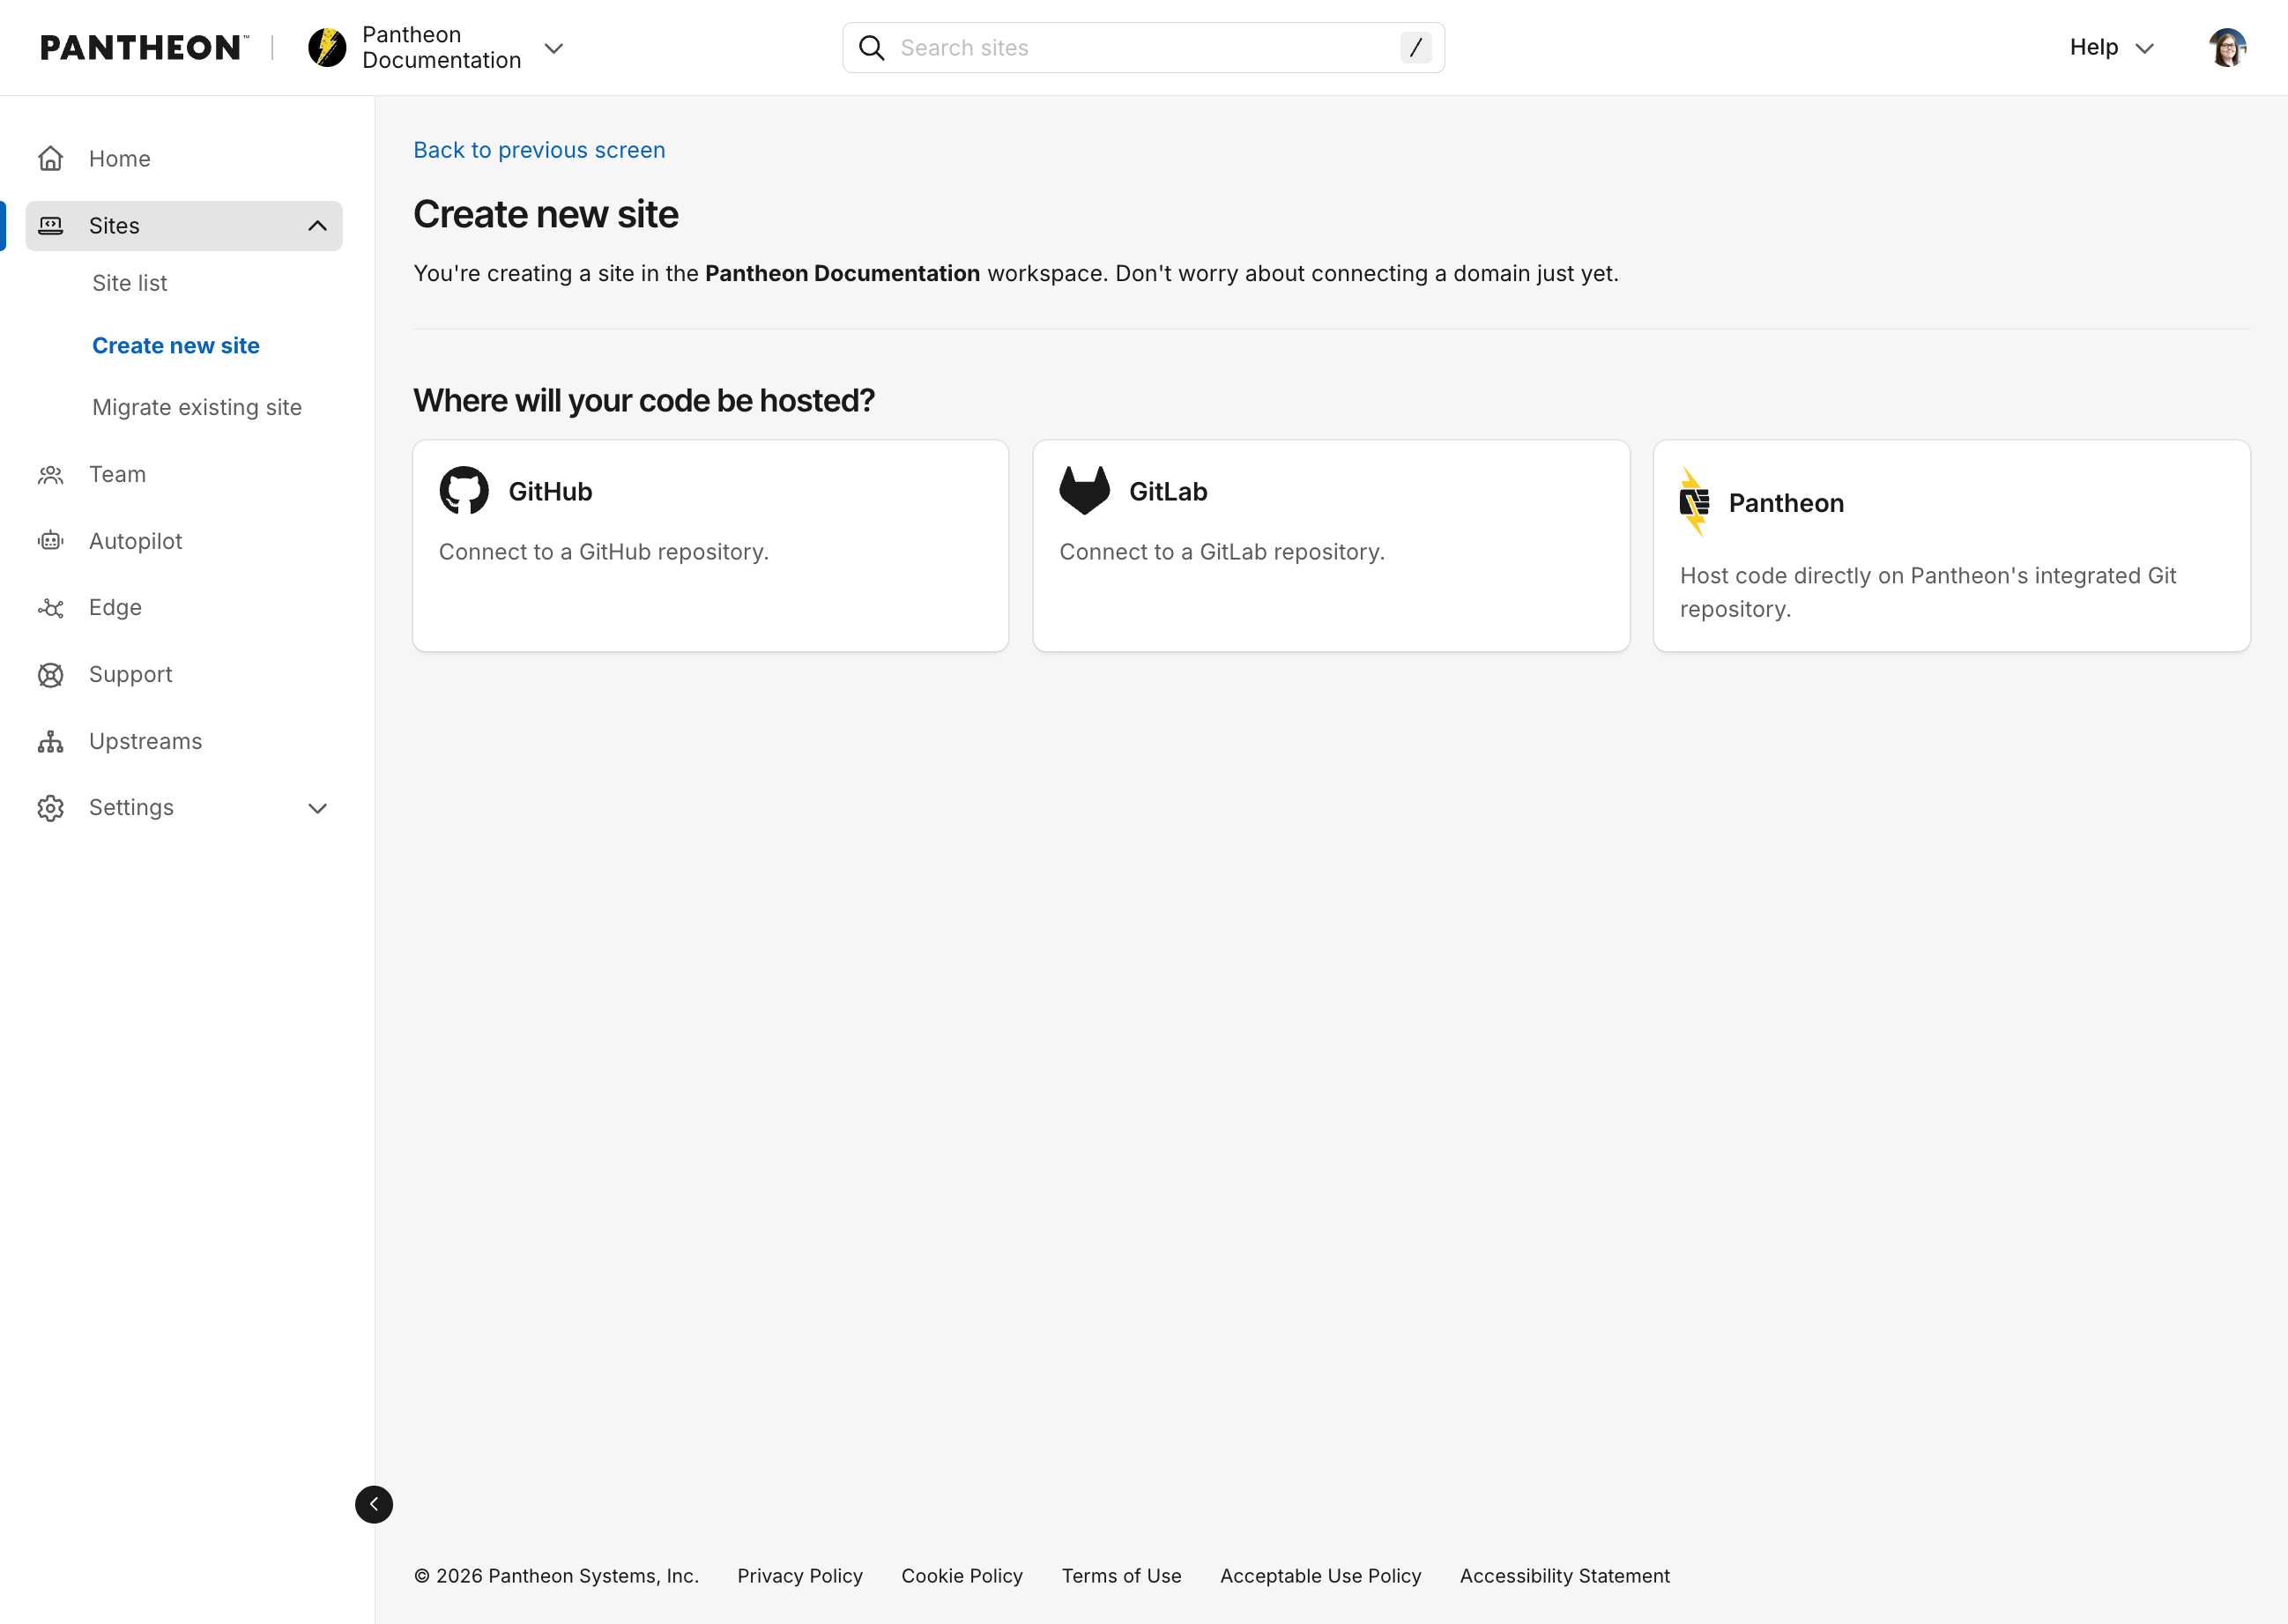Click the 'Where will your code be hosted?' heading

[644, 401]
